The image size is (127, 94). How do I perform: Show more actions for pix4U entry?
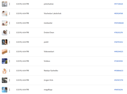[x=10, y=42]
